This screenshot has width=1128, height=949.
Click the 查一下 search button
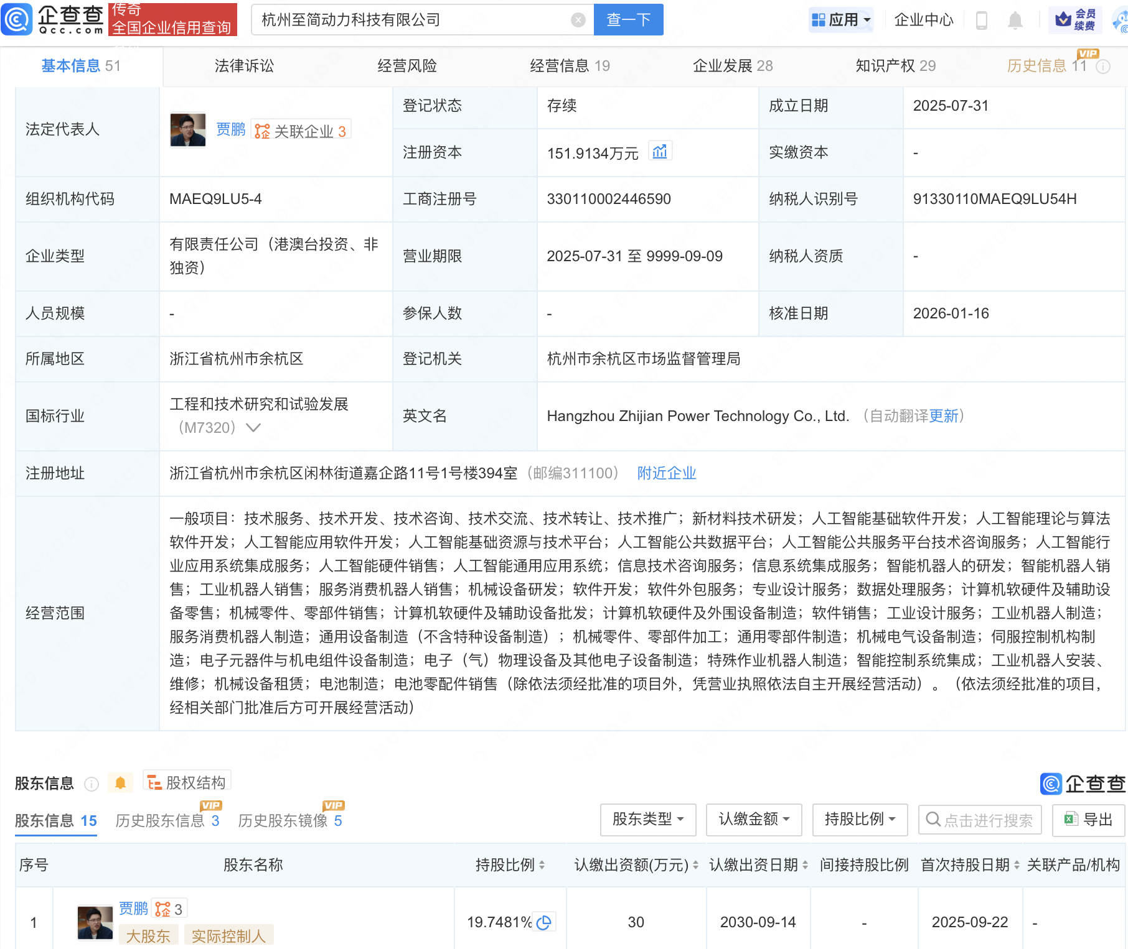628,20
